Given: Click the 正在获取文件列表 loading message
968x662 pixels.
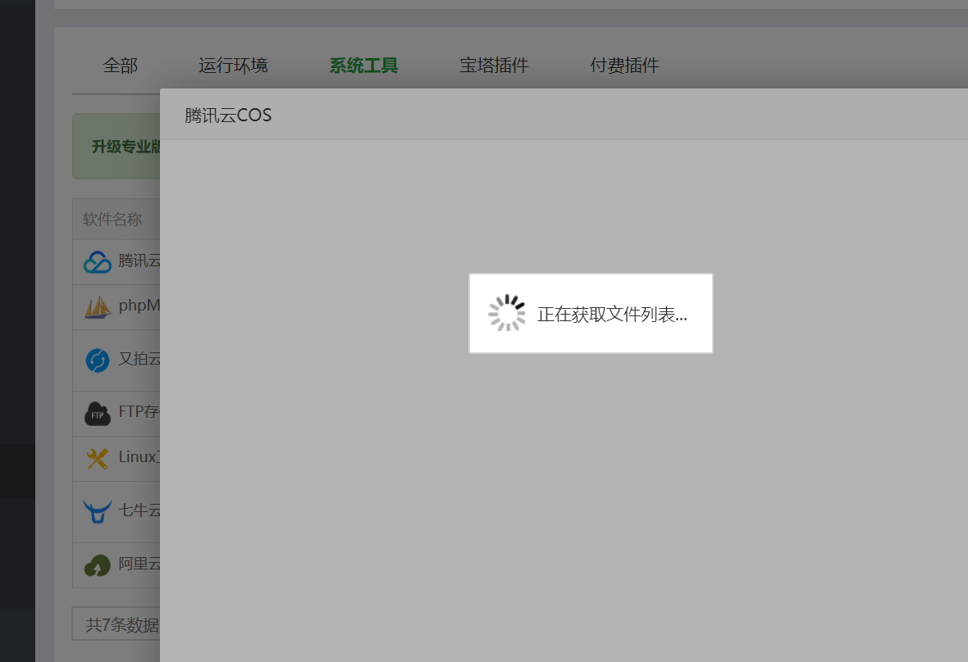Looking at the screenshot, I should click(x=612, y=315).
